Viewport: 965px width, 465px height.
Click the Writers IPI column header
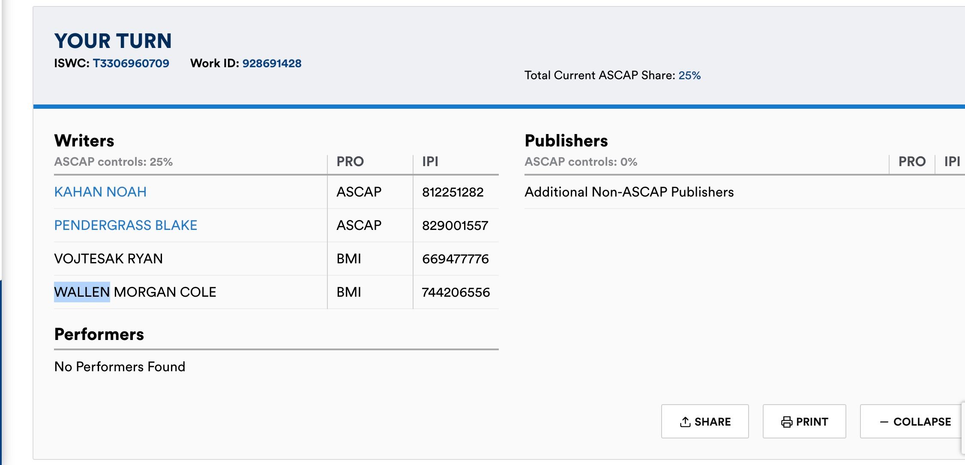tap(430, 161)
